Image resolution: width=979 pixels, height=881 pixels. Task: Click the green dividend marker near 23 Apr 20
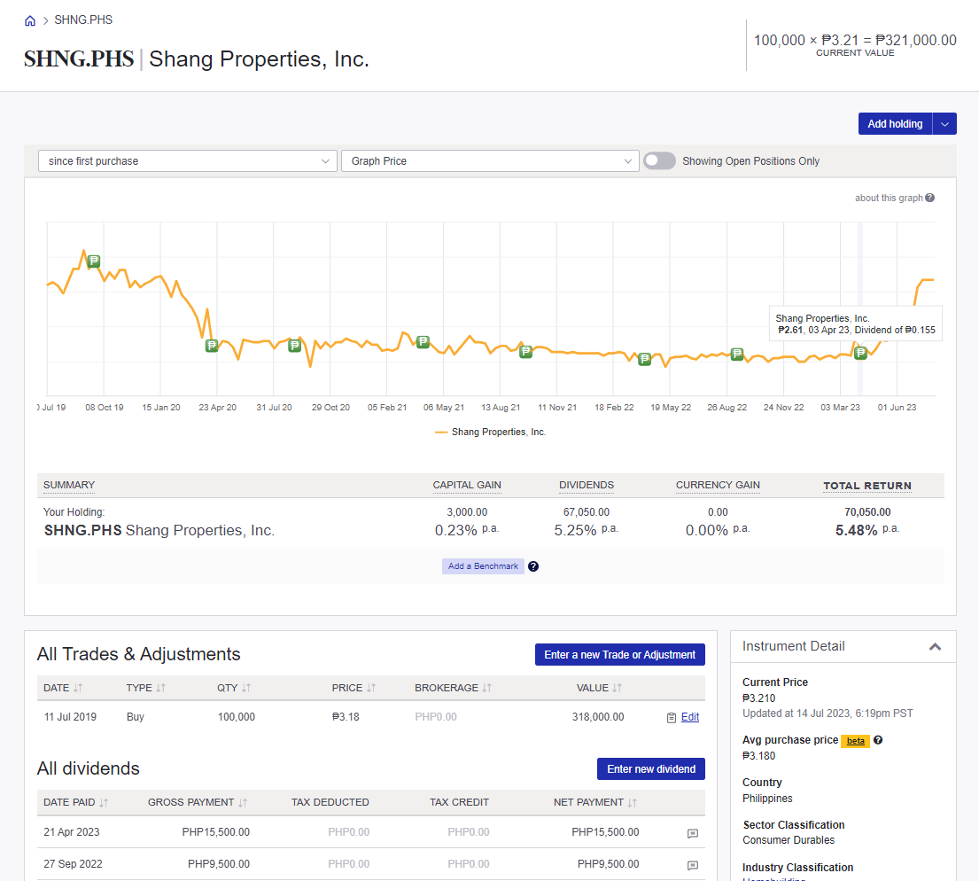click(x=212, y=346)
